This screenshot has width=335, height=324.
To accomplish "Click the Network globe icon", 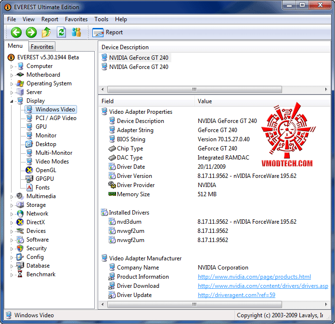I will (20, 214).
